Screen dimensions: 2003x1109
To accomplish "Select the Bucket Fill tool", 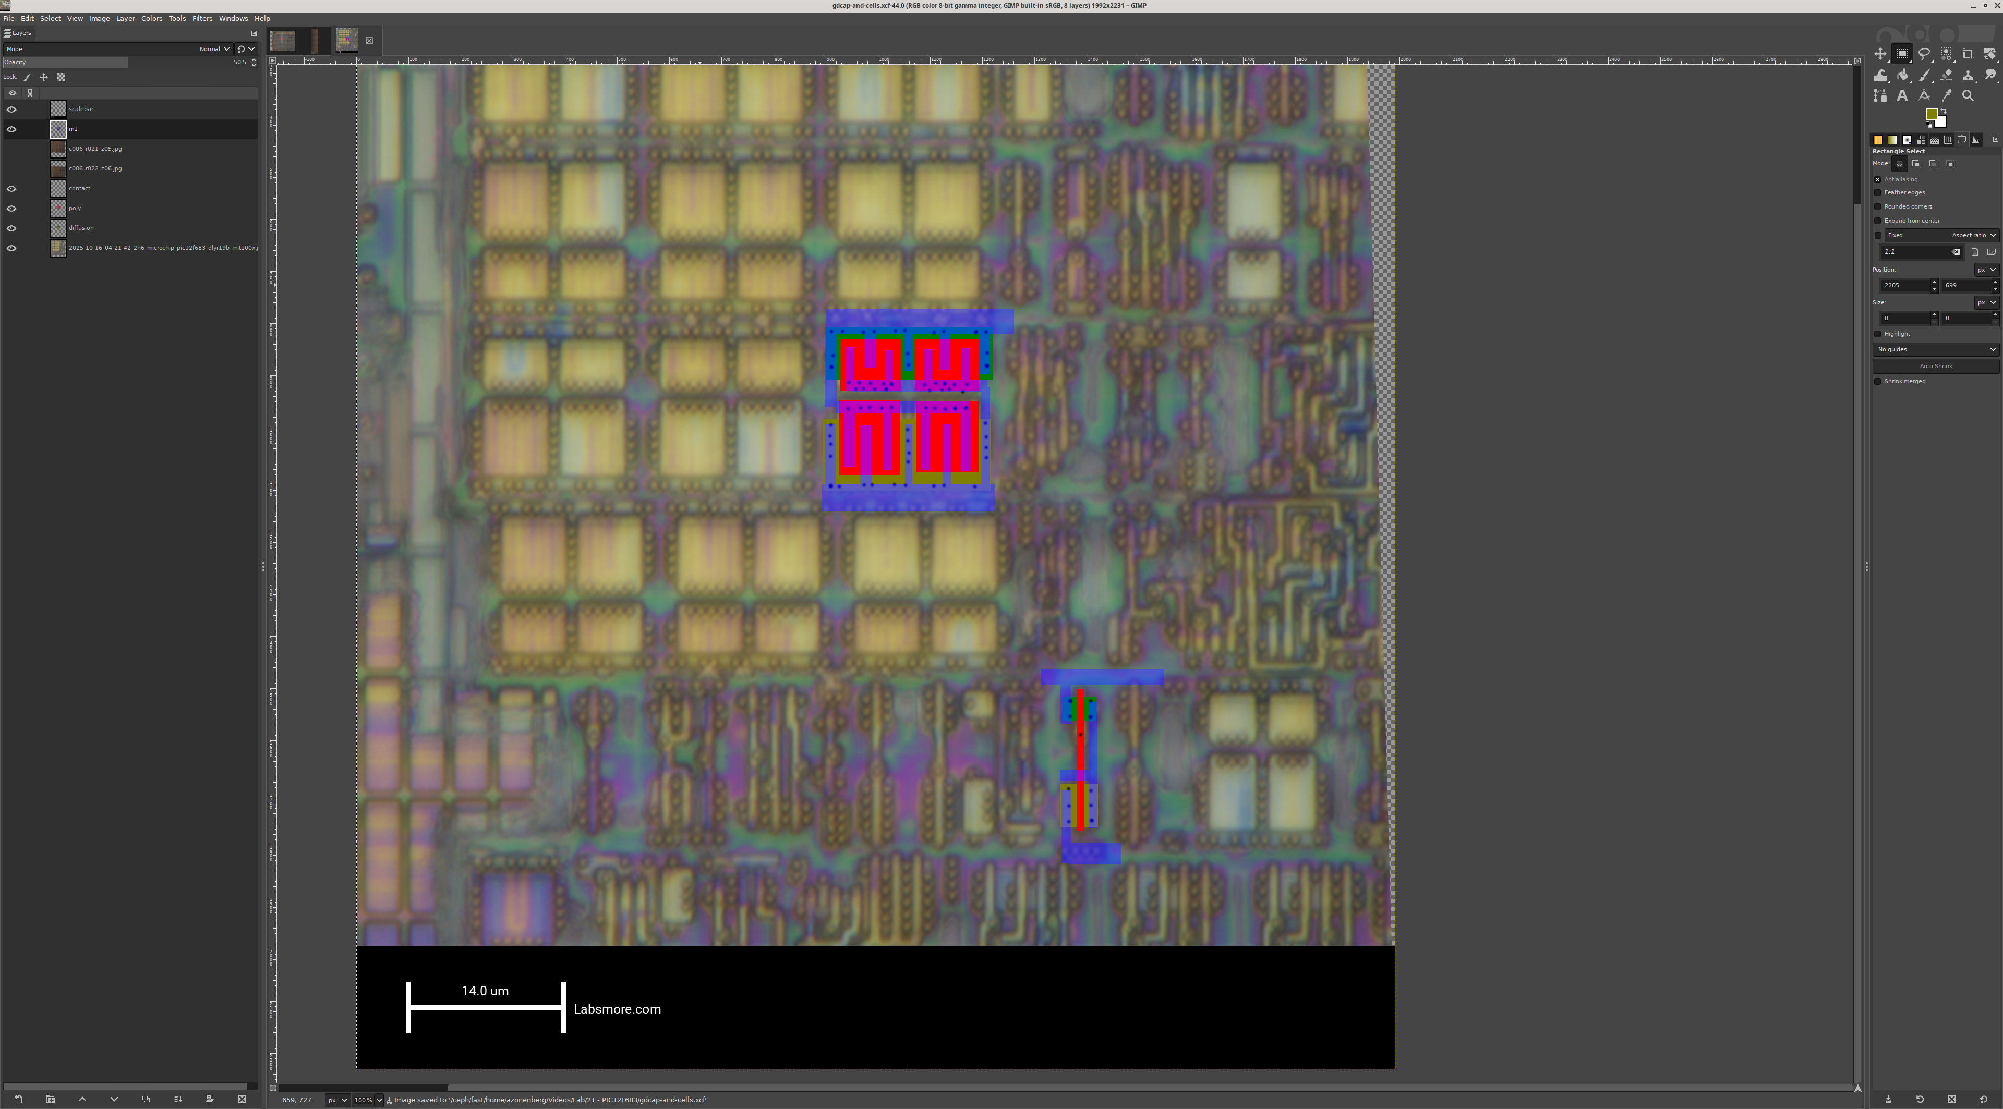I will coord(1902,76).
